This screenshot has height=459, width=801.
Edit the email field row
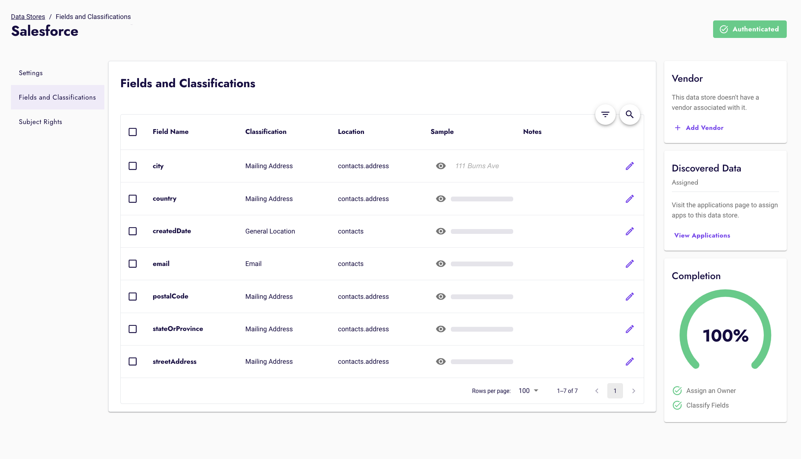pyautogui.click(x=630, y=264)
